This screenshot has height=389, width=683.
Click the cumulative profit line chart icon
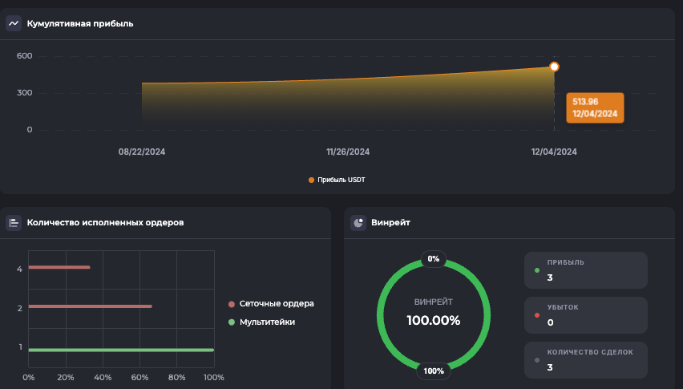click(x=14, y=23)
